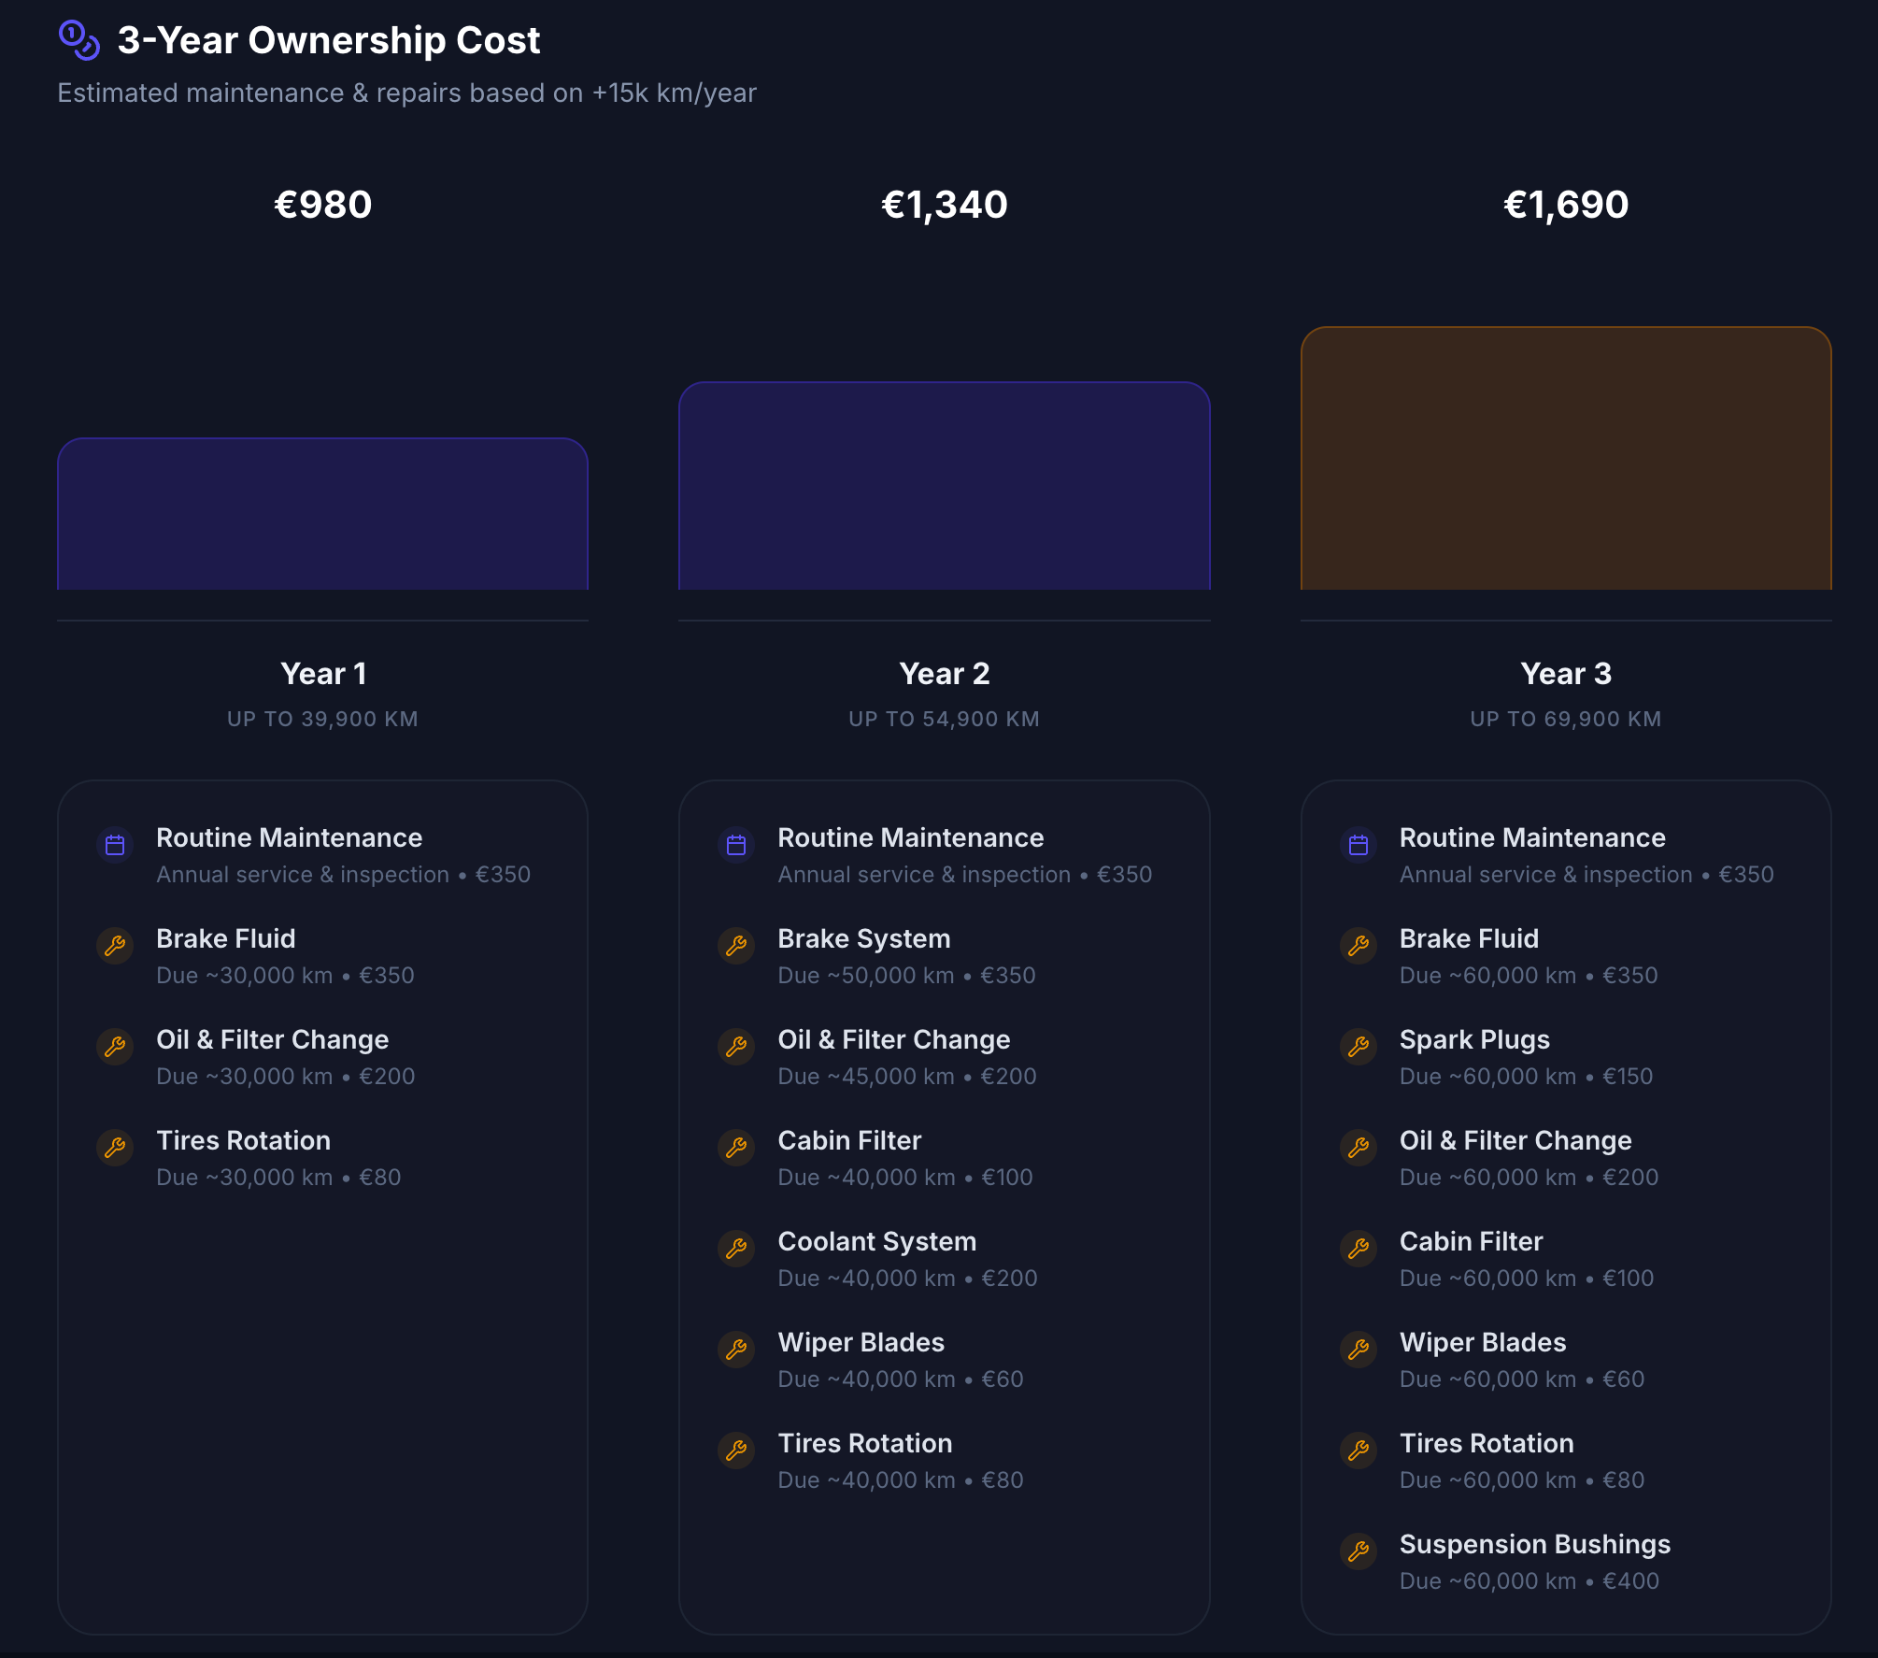Click the Year 2 Wiper Blades wrench icon

pyautogui.click(x=736, y=1350)
